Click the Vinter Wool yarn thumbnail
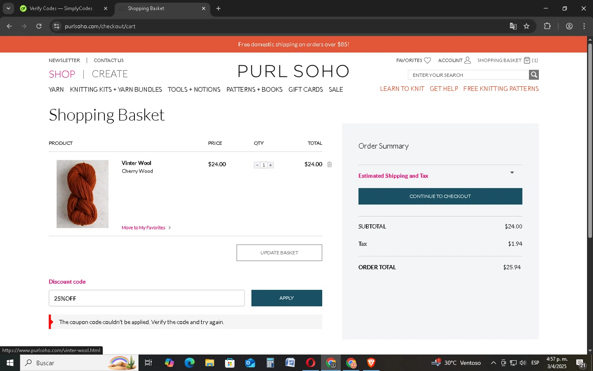The width and height of the screenshot is (593, 371). point(82,194)
